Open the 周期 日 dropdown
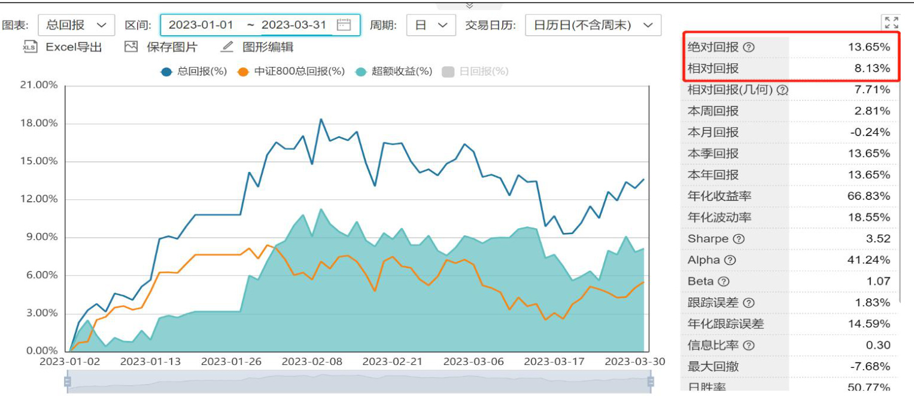 [x=431, y=25]
